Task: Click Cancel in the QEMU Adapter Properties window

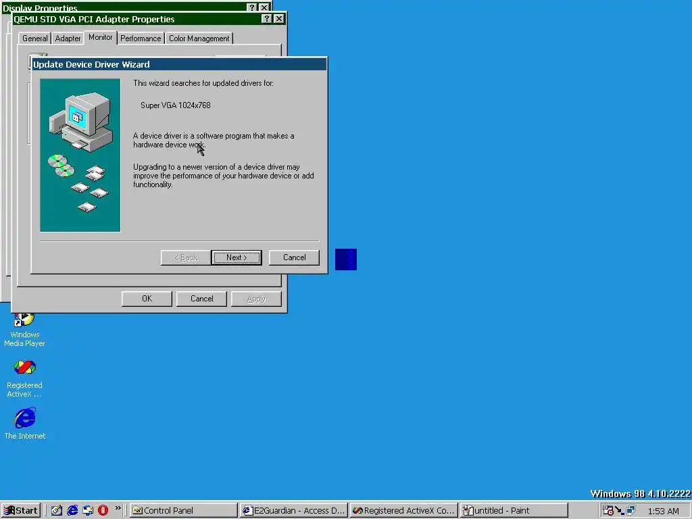Action: click(201, 299)
